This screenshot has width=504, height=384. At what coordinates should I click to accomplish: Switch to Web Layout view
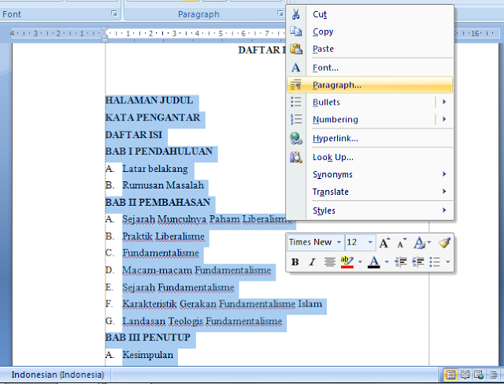[x=479, y=375]
